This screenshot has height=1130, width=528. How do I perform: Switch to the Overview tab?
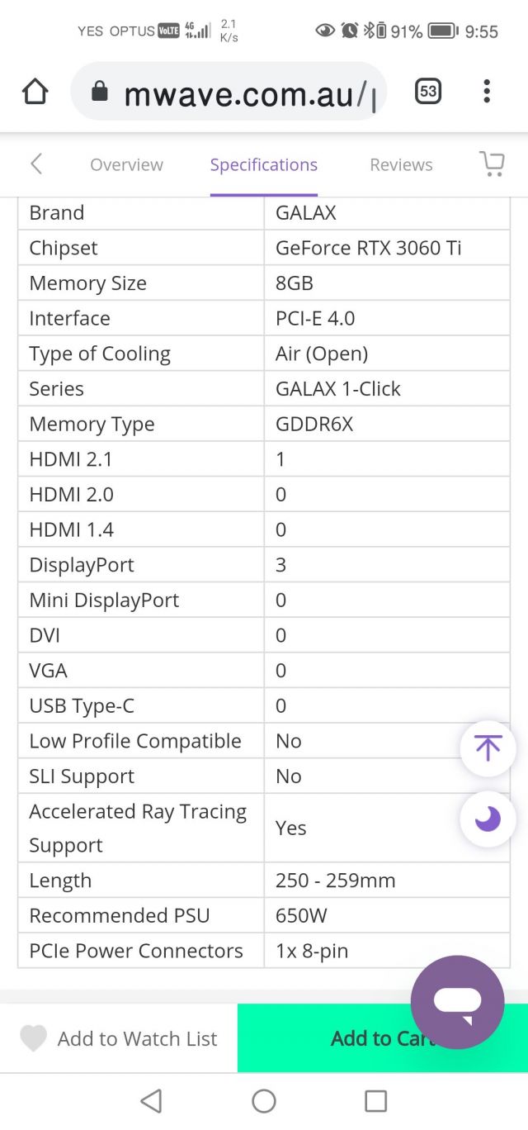coord(126,164)
